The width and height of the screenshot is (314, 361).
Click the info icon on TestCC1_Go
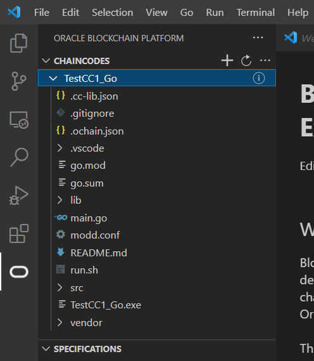[x=259, y=78]
